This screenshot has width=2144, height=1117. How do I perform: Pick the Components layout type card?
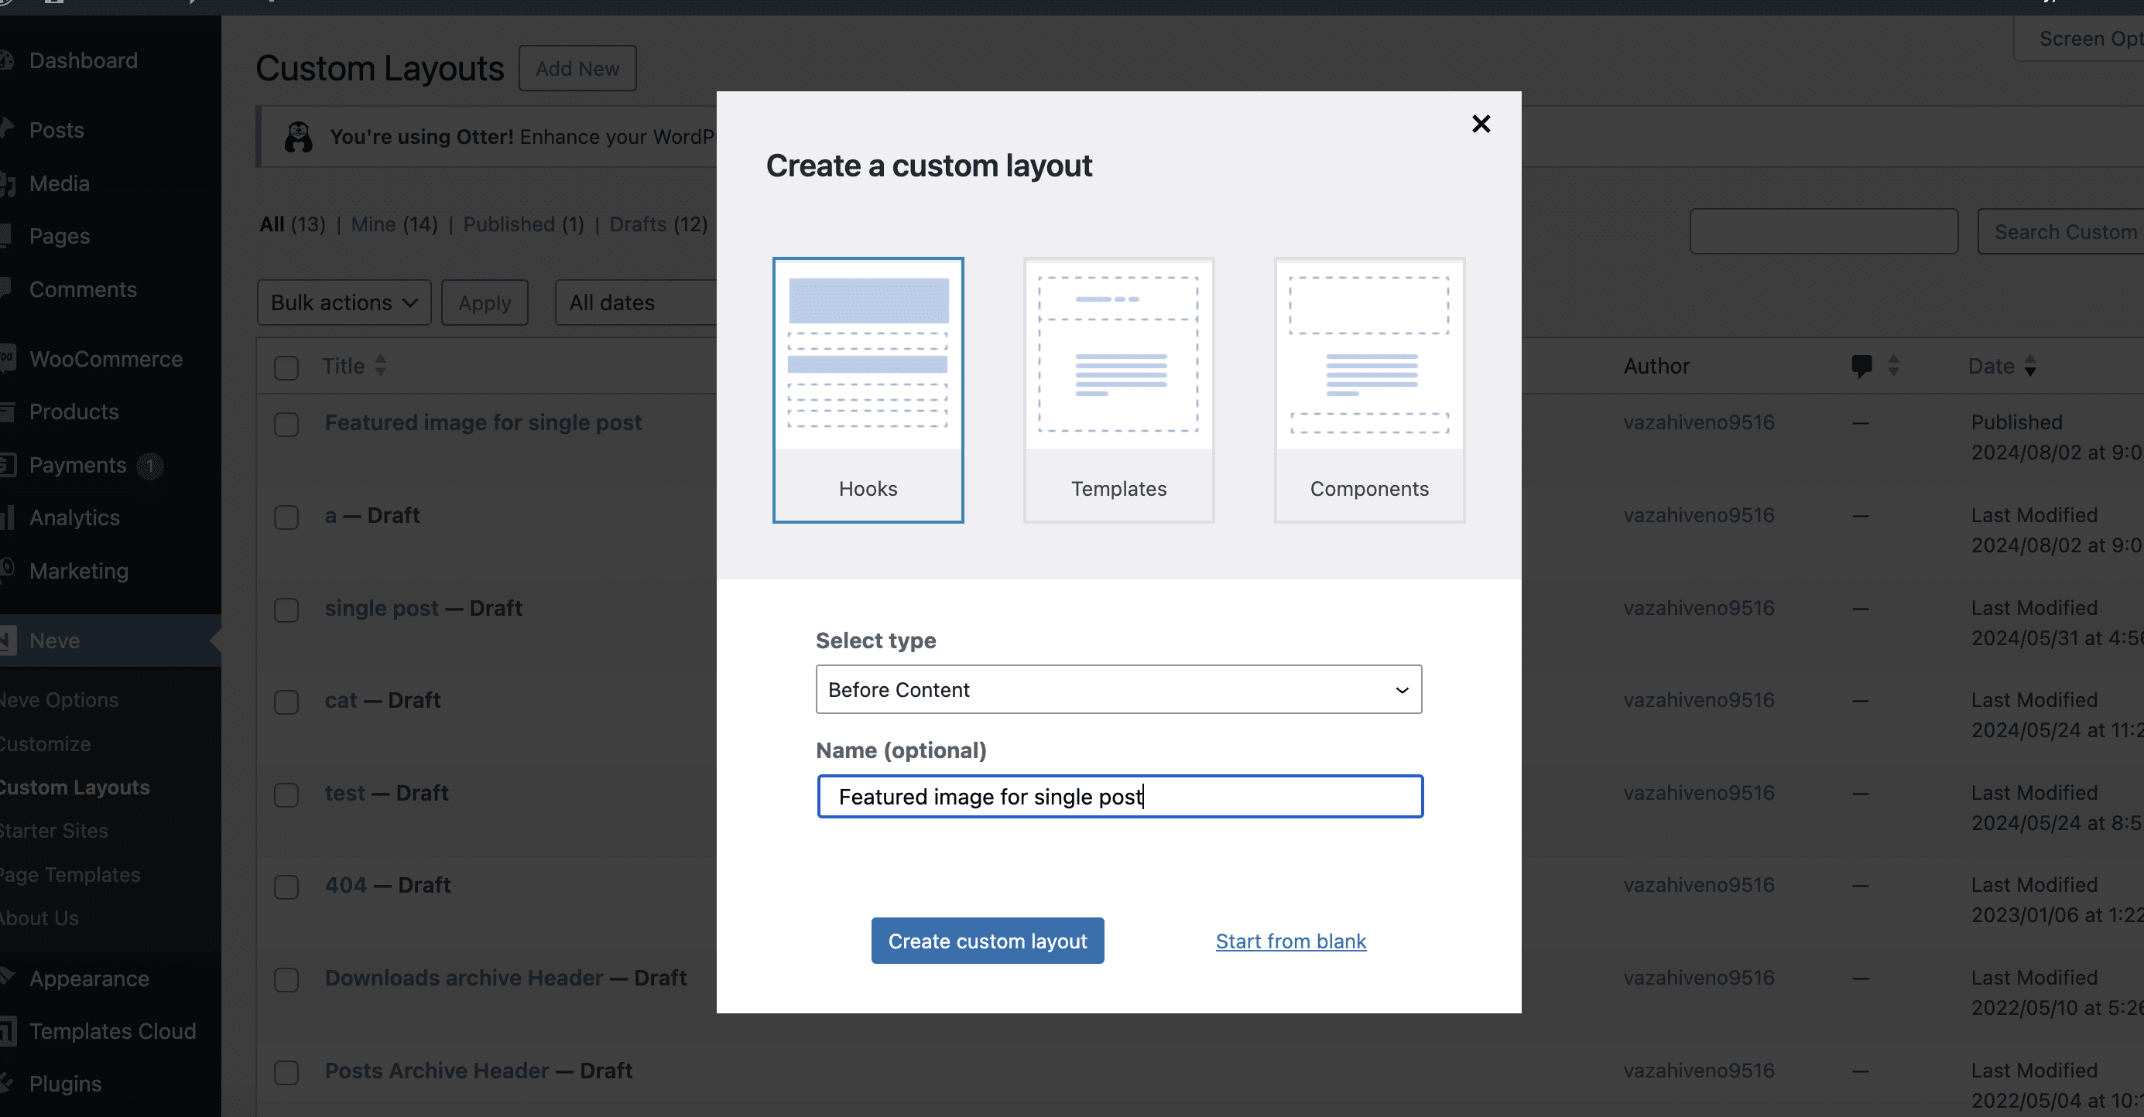click(x=1369, y=389)
